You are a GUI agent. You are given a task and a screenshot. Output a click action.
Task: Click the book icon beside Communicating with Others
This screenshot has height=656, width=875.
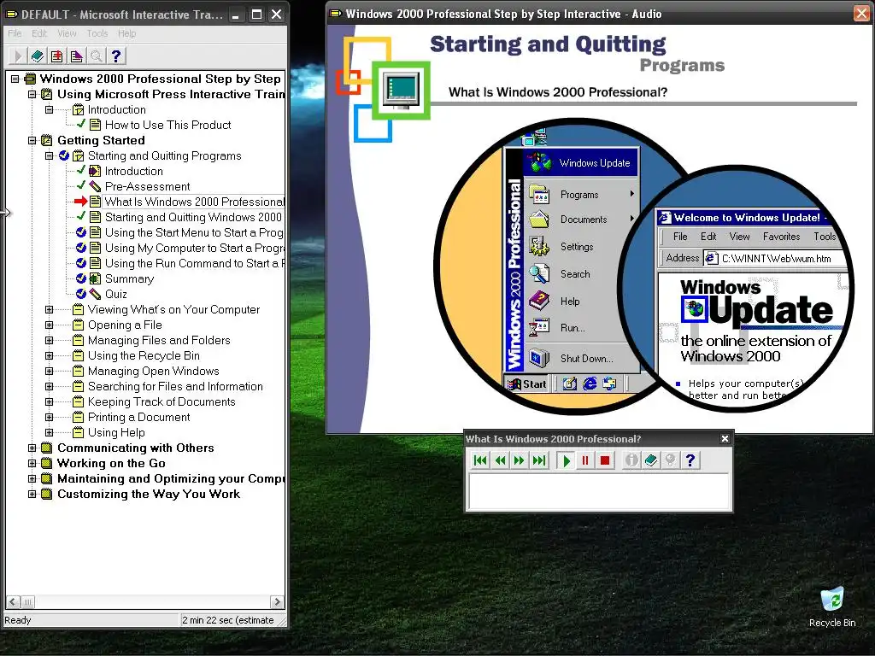tap(47, 448)
